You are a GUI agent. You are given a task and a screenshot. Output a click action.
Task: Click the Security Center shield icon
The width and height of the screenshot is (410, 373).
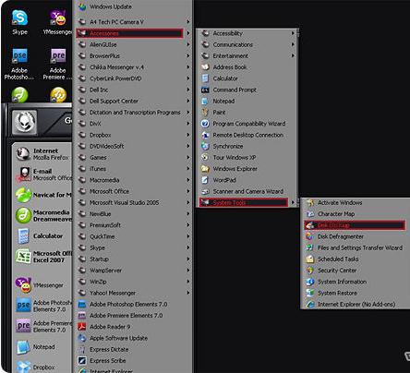(309, 271)
